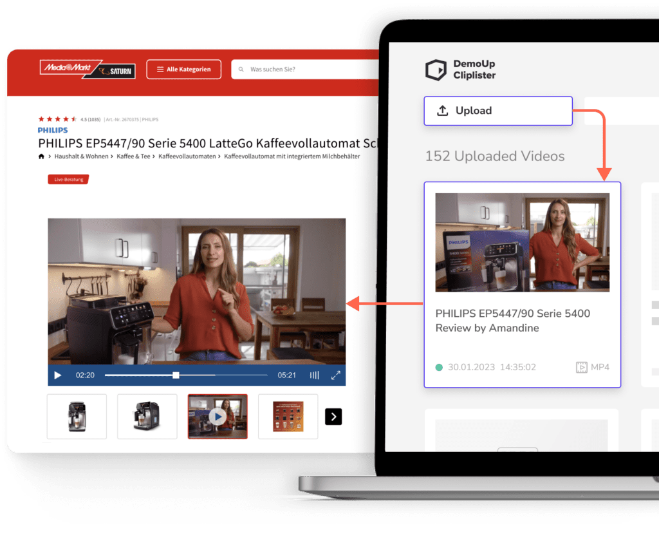659x539 pixels.
Task: Click the Was suchen Sie search field
Action: coord(306,70)
